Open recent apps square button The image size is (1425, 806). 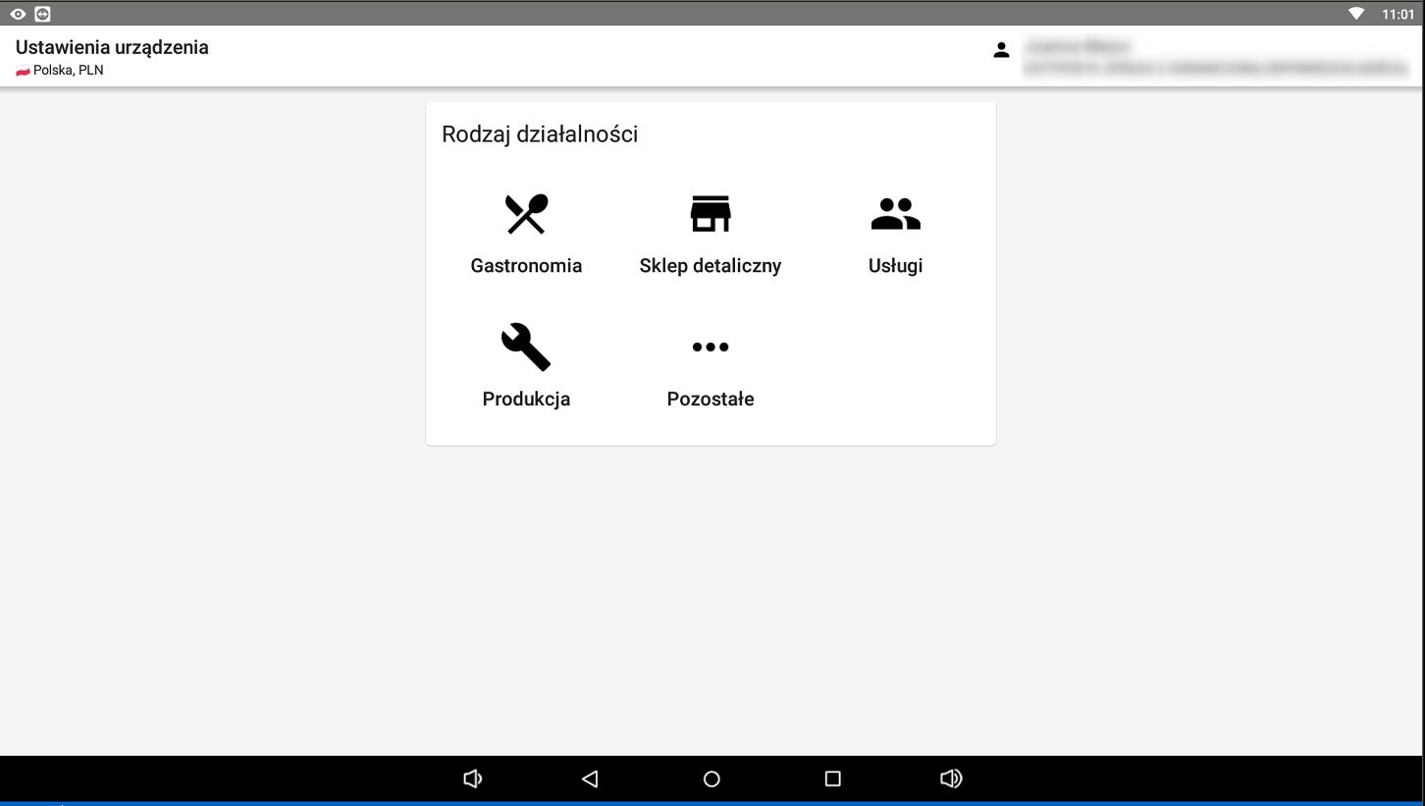tap(832, 779)
